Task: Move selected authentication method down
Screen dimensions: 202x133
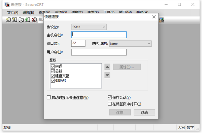Action: point(107,75)
